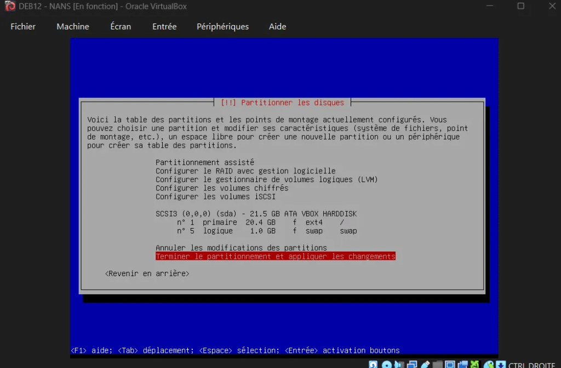The image size is (561, 368).
Task: Open the audio status icon
Action: (399, 365)
